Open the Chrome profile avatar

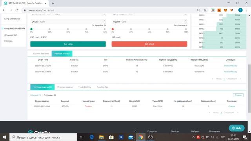point(240,10)
